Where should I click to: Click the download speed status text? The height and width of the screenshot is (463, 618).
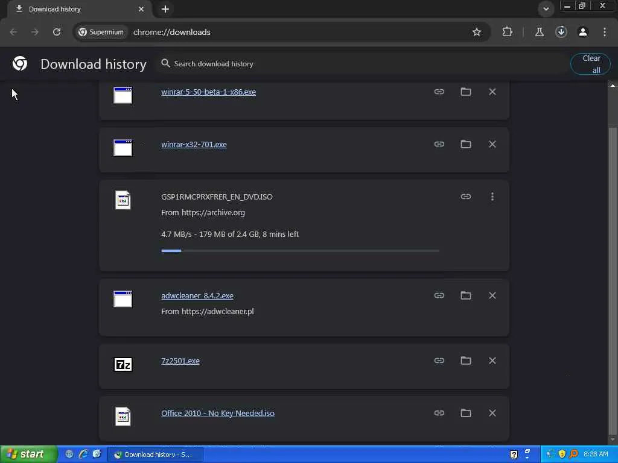coord(230,235)
